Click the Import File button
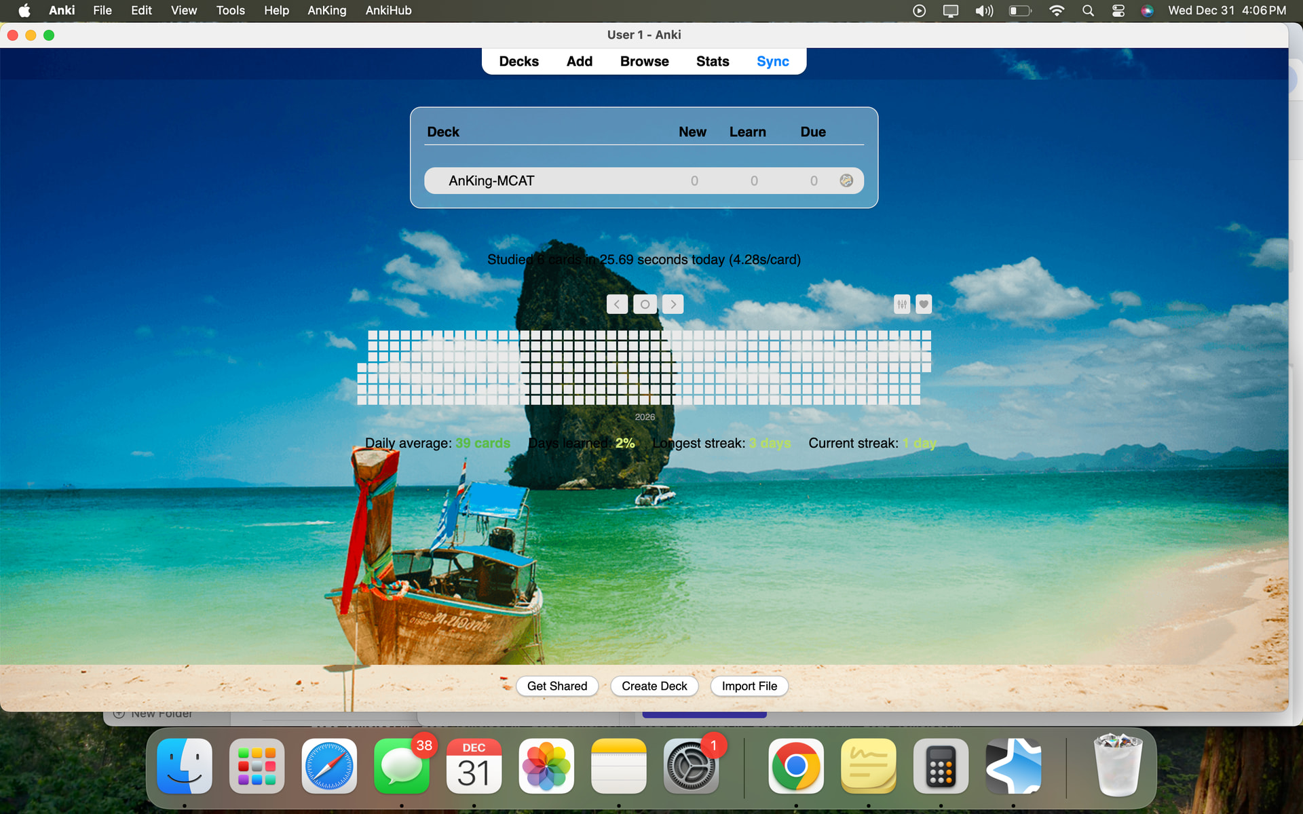Viewport: 1303px width, 814px height. [x=749, y=686]
